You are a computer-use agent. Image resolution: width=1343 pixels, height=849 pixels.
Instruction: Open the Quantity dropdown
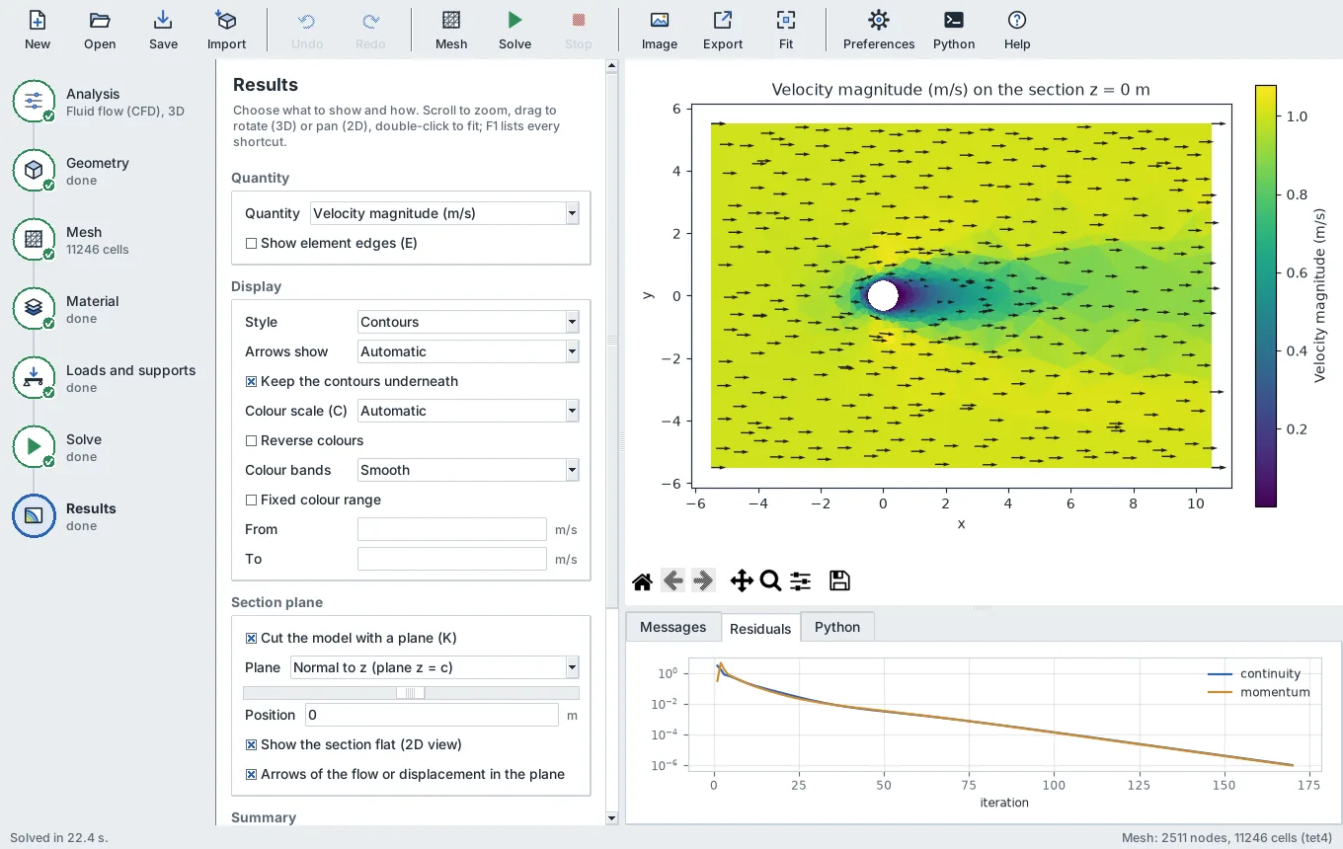coord(444,213)
